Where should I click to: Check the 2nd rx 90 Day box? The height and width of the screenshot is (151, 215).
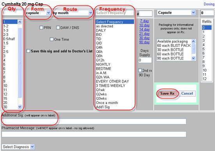140,70
